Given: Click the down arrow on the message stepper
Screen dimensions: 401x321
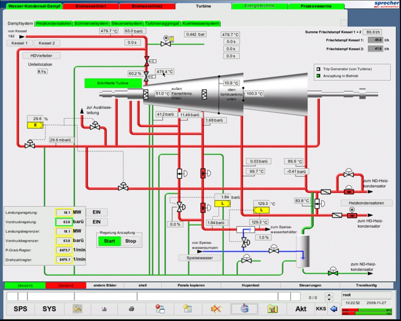Looking at the screenshot, I should pyautogui.click(x=329, y=299).
